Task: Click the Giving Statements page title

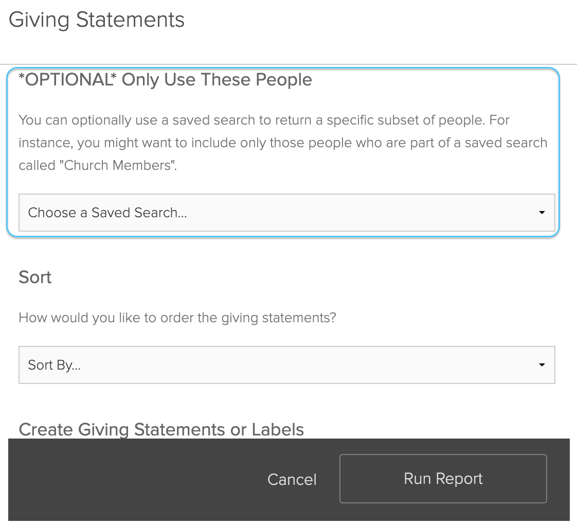Action: (96, 20)
